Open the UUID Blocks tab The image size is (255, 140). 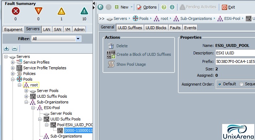(x=156, y=28)
